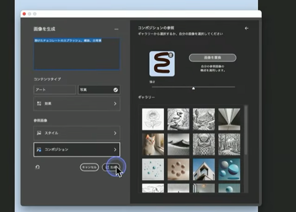296x212 pixels.
Task: Click in the prompt text area
Action: click(x=77, y=54)
